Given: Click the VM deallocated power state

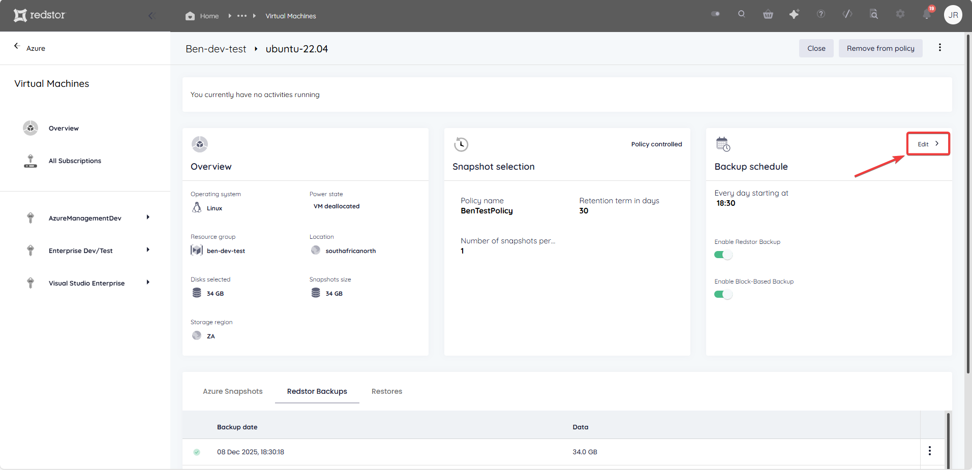Looking at the screenshot, I should (x=337, y=206).
